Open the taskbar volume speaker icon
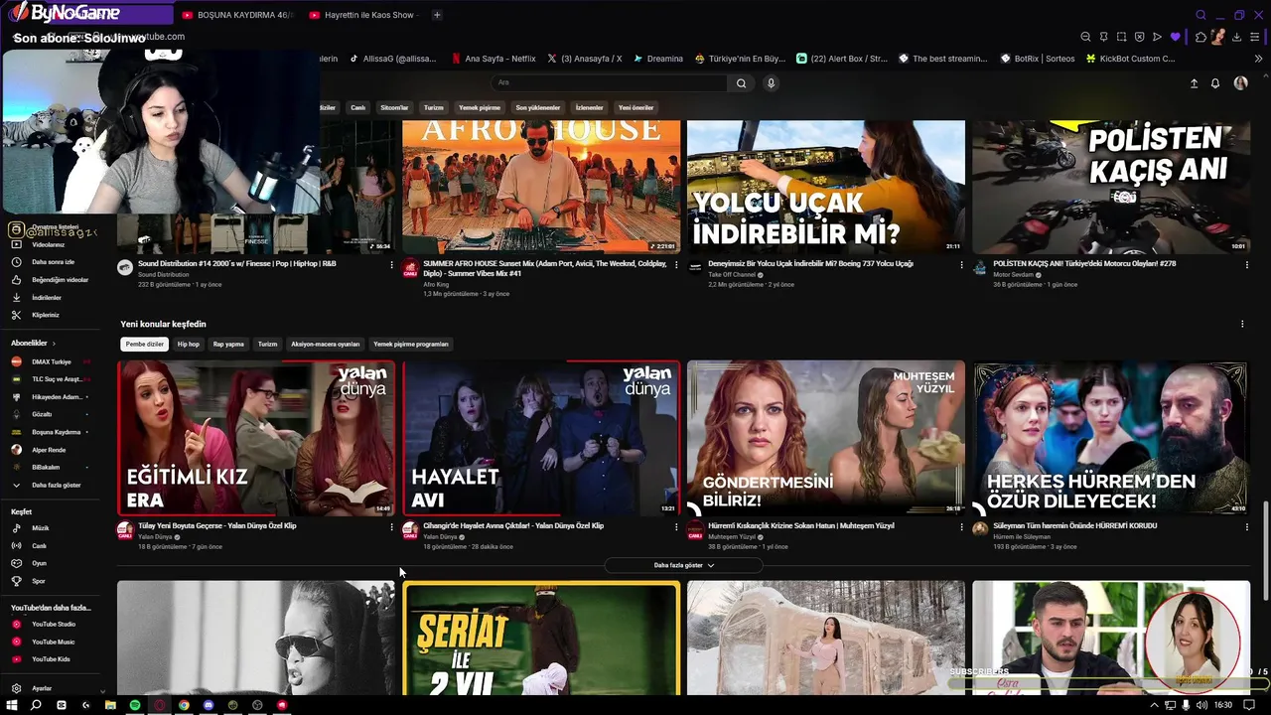Image resolution: width=1271 pixels, height=715 pixels. (1202, 705)
